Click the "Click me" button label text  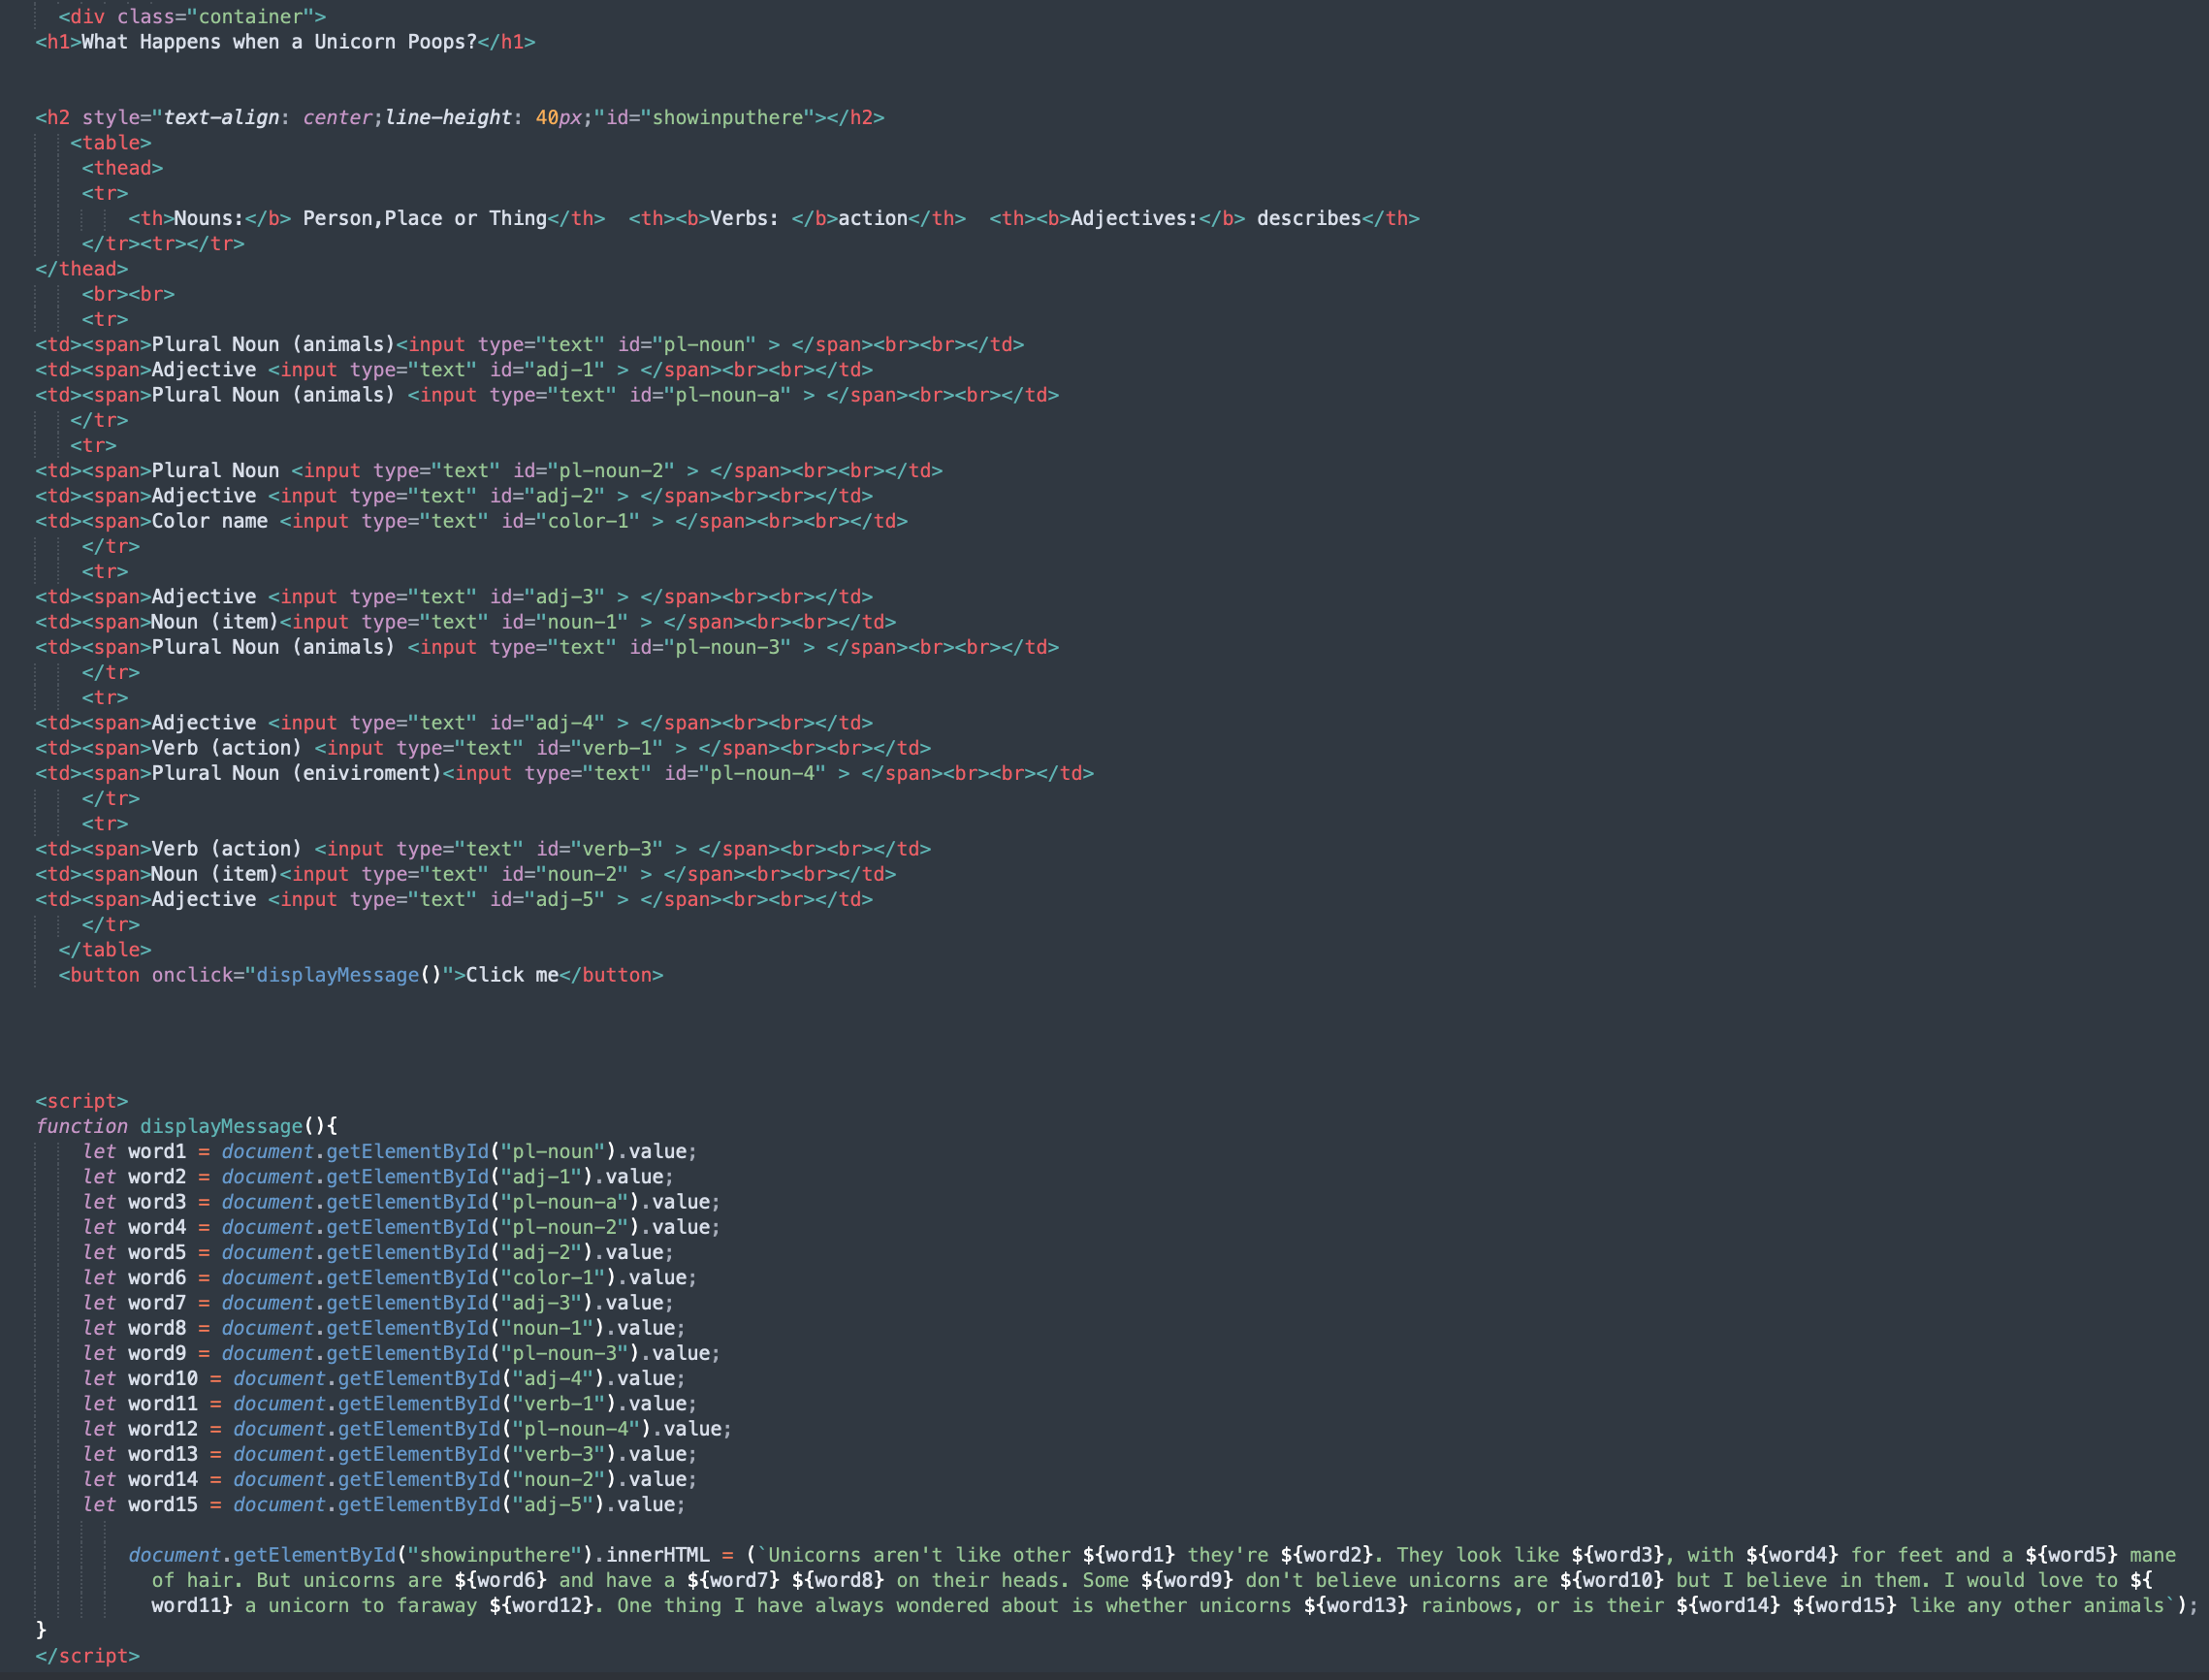click(x=513, y=975)
